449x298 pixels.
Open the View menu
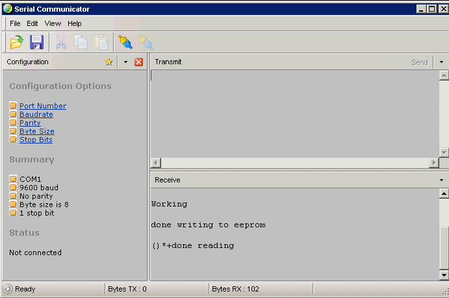pos(53,23)
